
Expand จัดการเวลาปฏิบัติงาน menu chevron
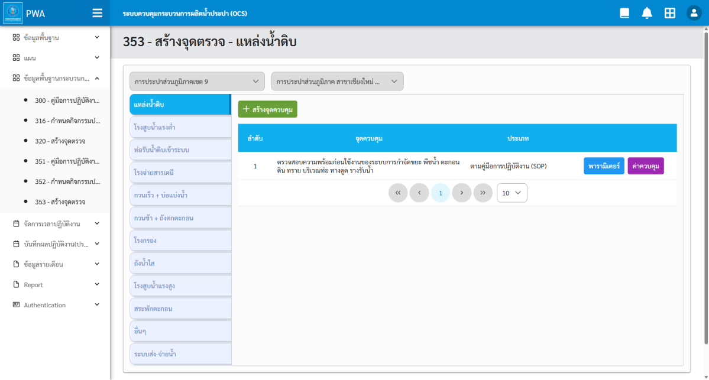coord(97,223)
